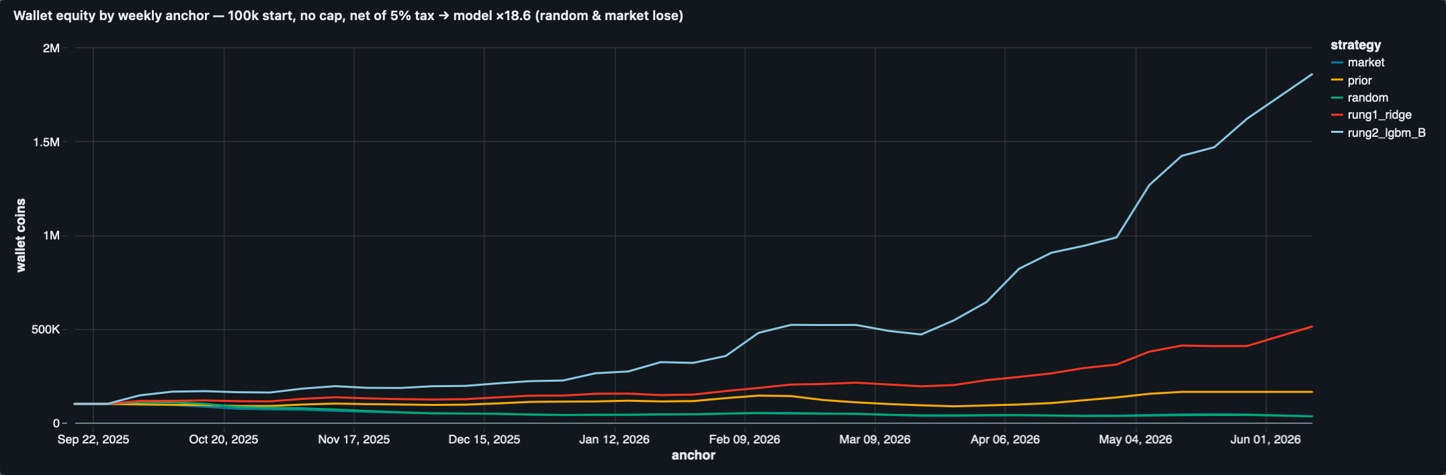Toggle the rung1_ridge legend entry
This screenshot has width=1446, height=475.
coord(1371,115)
